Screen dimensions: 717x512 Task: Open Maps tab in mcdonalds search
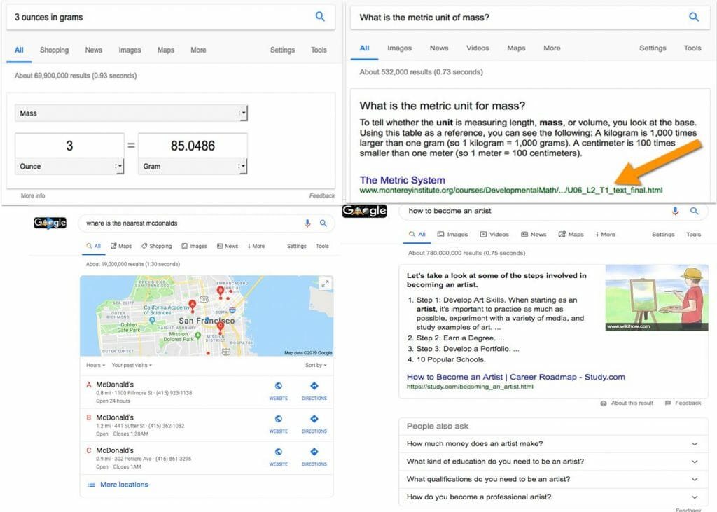point(121,246)
